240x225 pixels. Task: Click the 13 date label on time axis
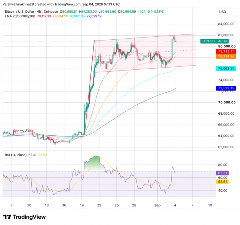(x=47, y=205)
